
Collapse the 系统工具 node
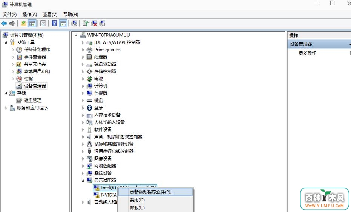(6, 42)
